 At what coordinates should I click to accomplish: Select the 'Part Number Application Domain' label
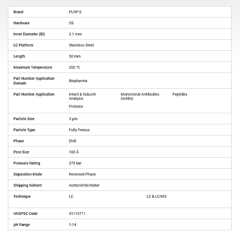click(34, 81)
